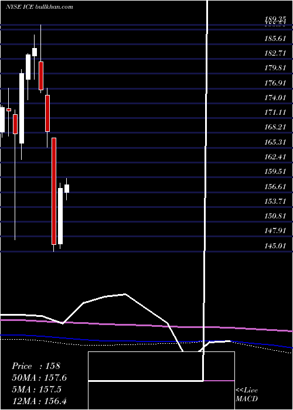Click the last small white candlestick near 157
The height and width of the screenshot is (410, 293).
[67, 189]
